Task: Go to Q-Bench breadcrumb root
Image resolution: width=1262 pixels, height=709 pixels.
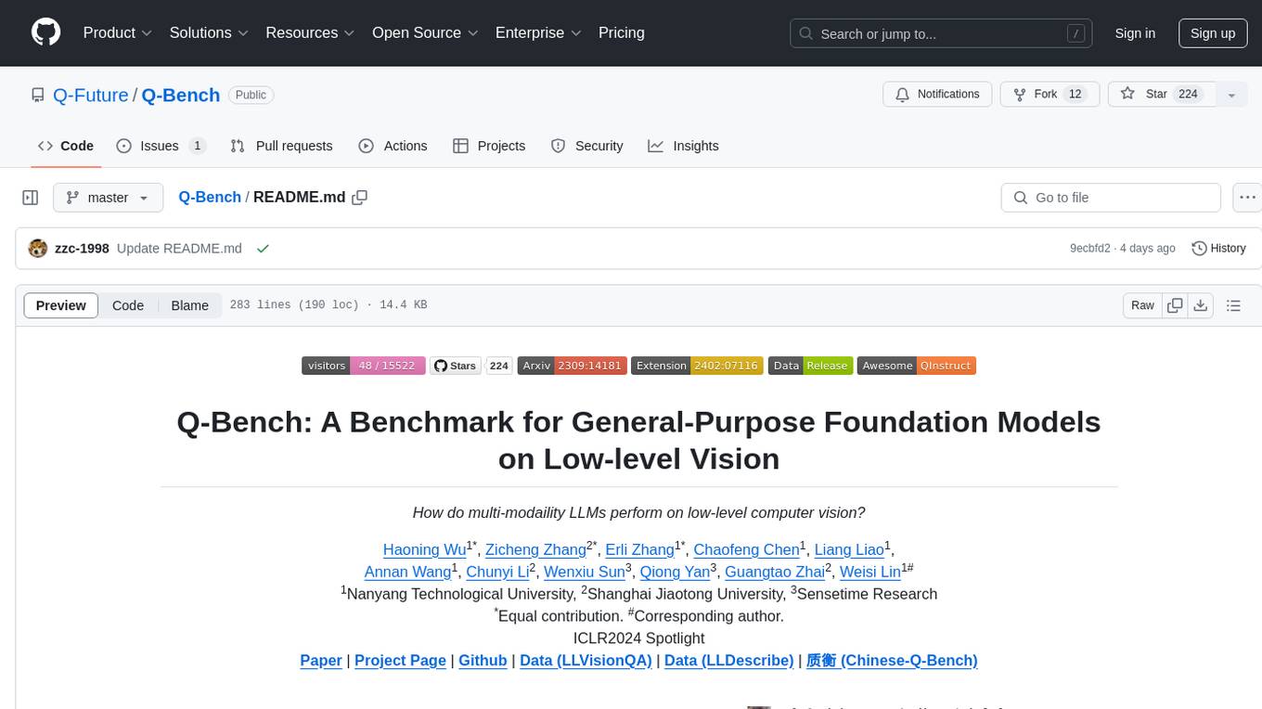Action: (210, 198)
